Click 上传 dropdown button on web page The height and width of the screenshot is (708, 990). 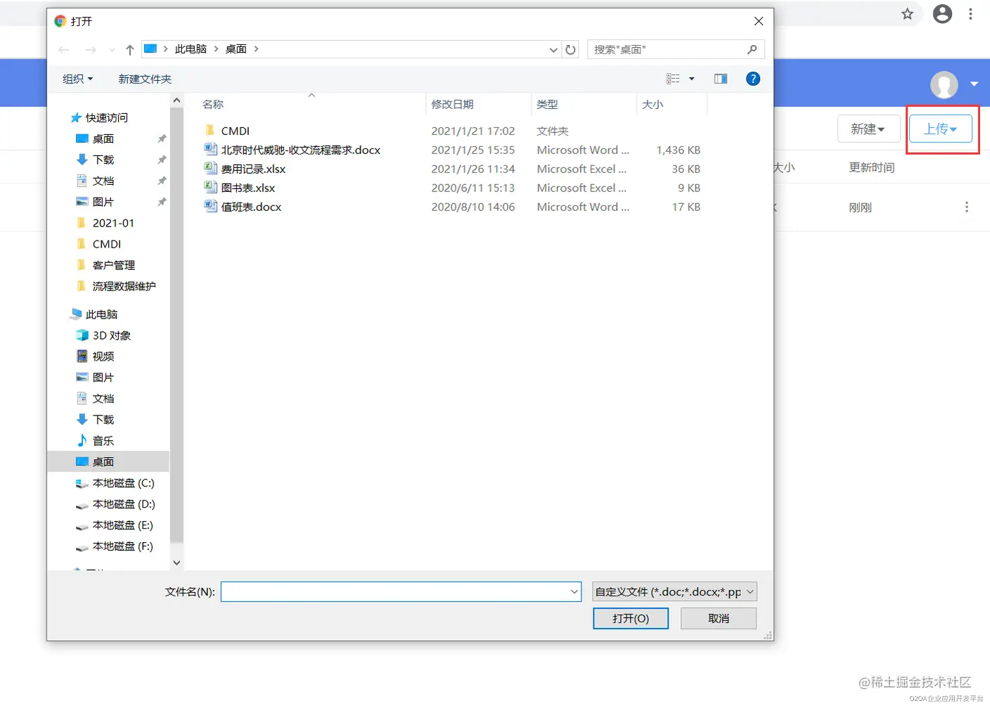coord(941,129)
